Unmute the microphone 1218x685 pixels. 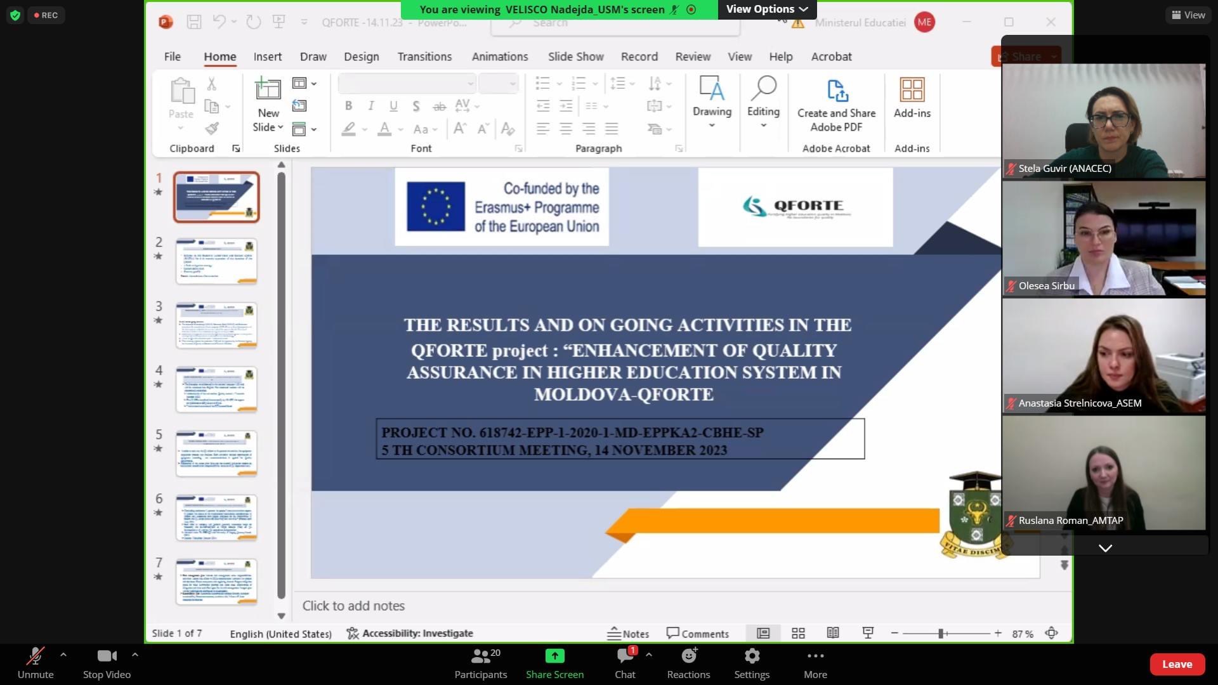(35, 656)
